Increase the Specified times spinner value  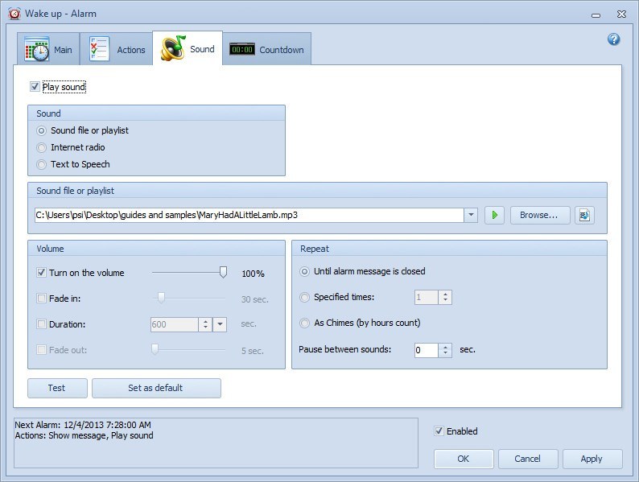click(x=445, y=294)
